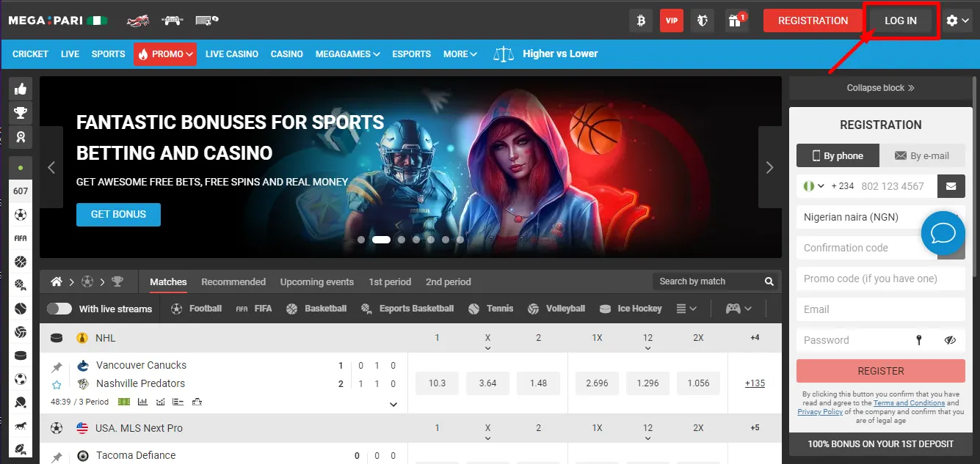Select the trophy icon in left sidebar
980x464 pixels.
click(21, 112)
